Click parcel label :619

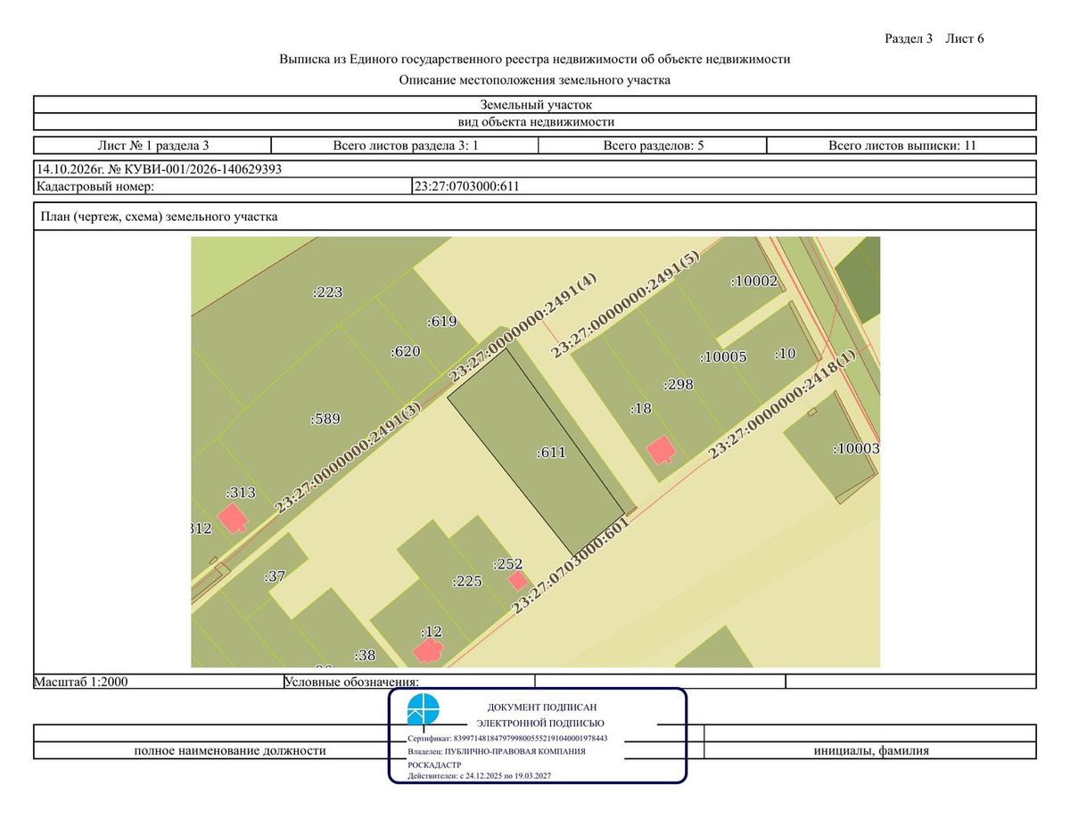(x=442, y=322)
